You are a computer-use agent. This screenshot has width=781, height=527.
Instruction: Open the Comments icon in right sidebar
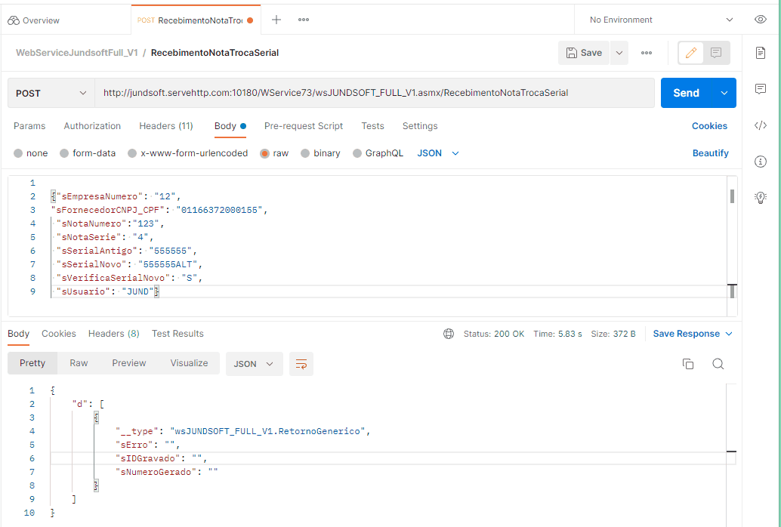point(761,89)
